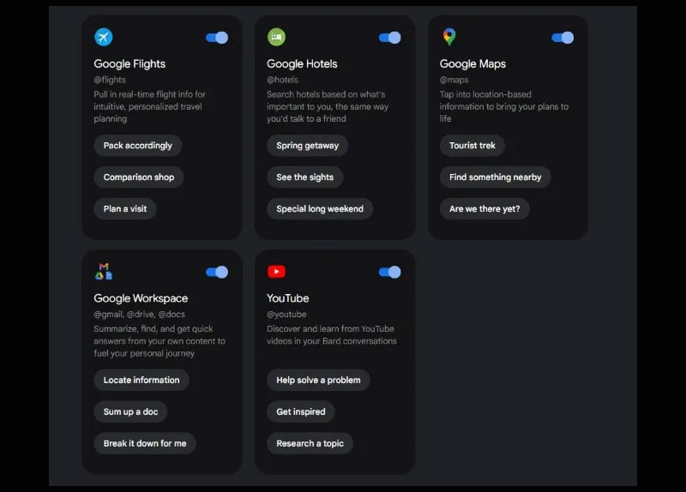Viewport: 686px width, 492px height.
Task: Click the Google Flights airplane icon
Action: tap(104, 37)
